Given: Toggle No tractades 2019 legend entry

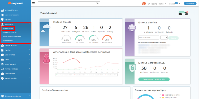Looking at the screenshot, I should coord(111,75).
